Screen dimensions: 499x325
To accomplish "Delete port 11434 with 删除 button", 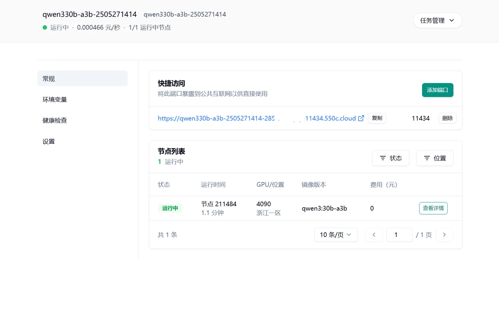I will [447, 118].
